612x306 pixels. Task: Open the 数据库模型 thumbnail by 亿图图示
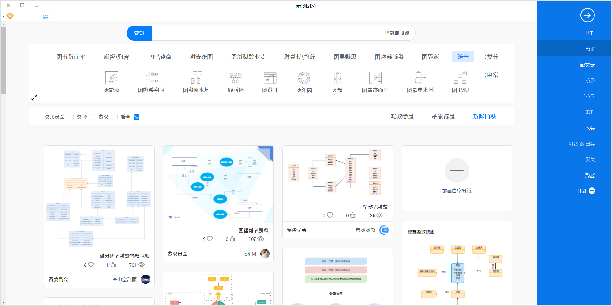[338, 173]
